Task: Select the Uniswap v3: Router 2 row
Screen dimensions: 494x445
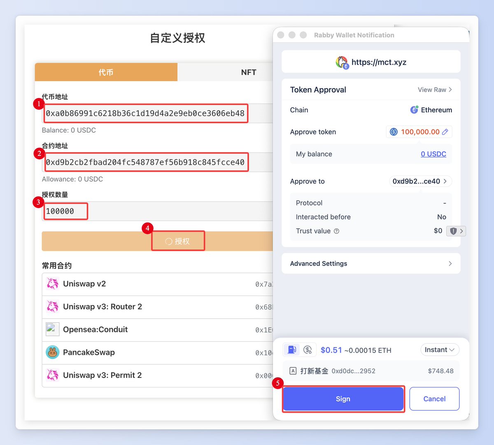Action: click(158, 307)
